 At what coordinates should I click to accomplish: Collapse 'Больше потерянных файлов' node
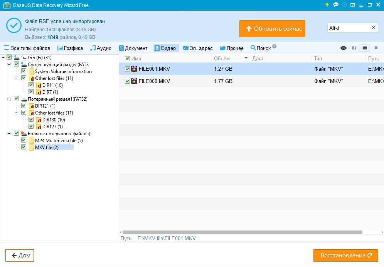[9, 134]
